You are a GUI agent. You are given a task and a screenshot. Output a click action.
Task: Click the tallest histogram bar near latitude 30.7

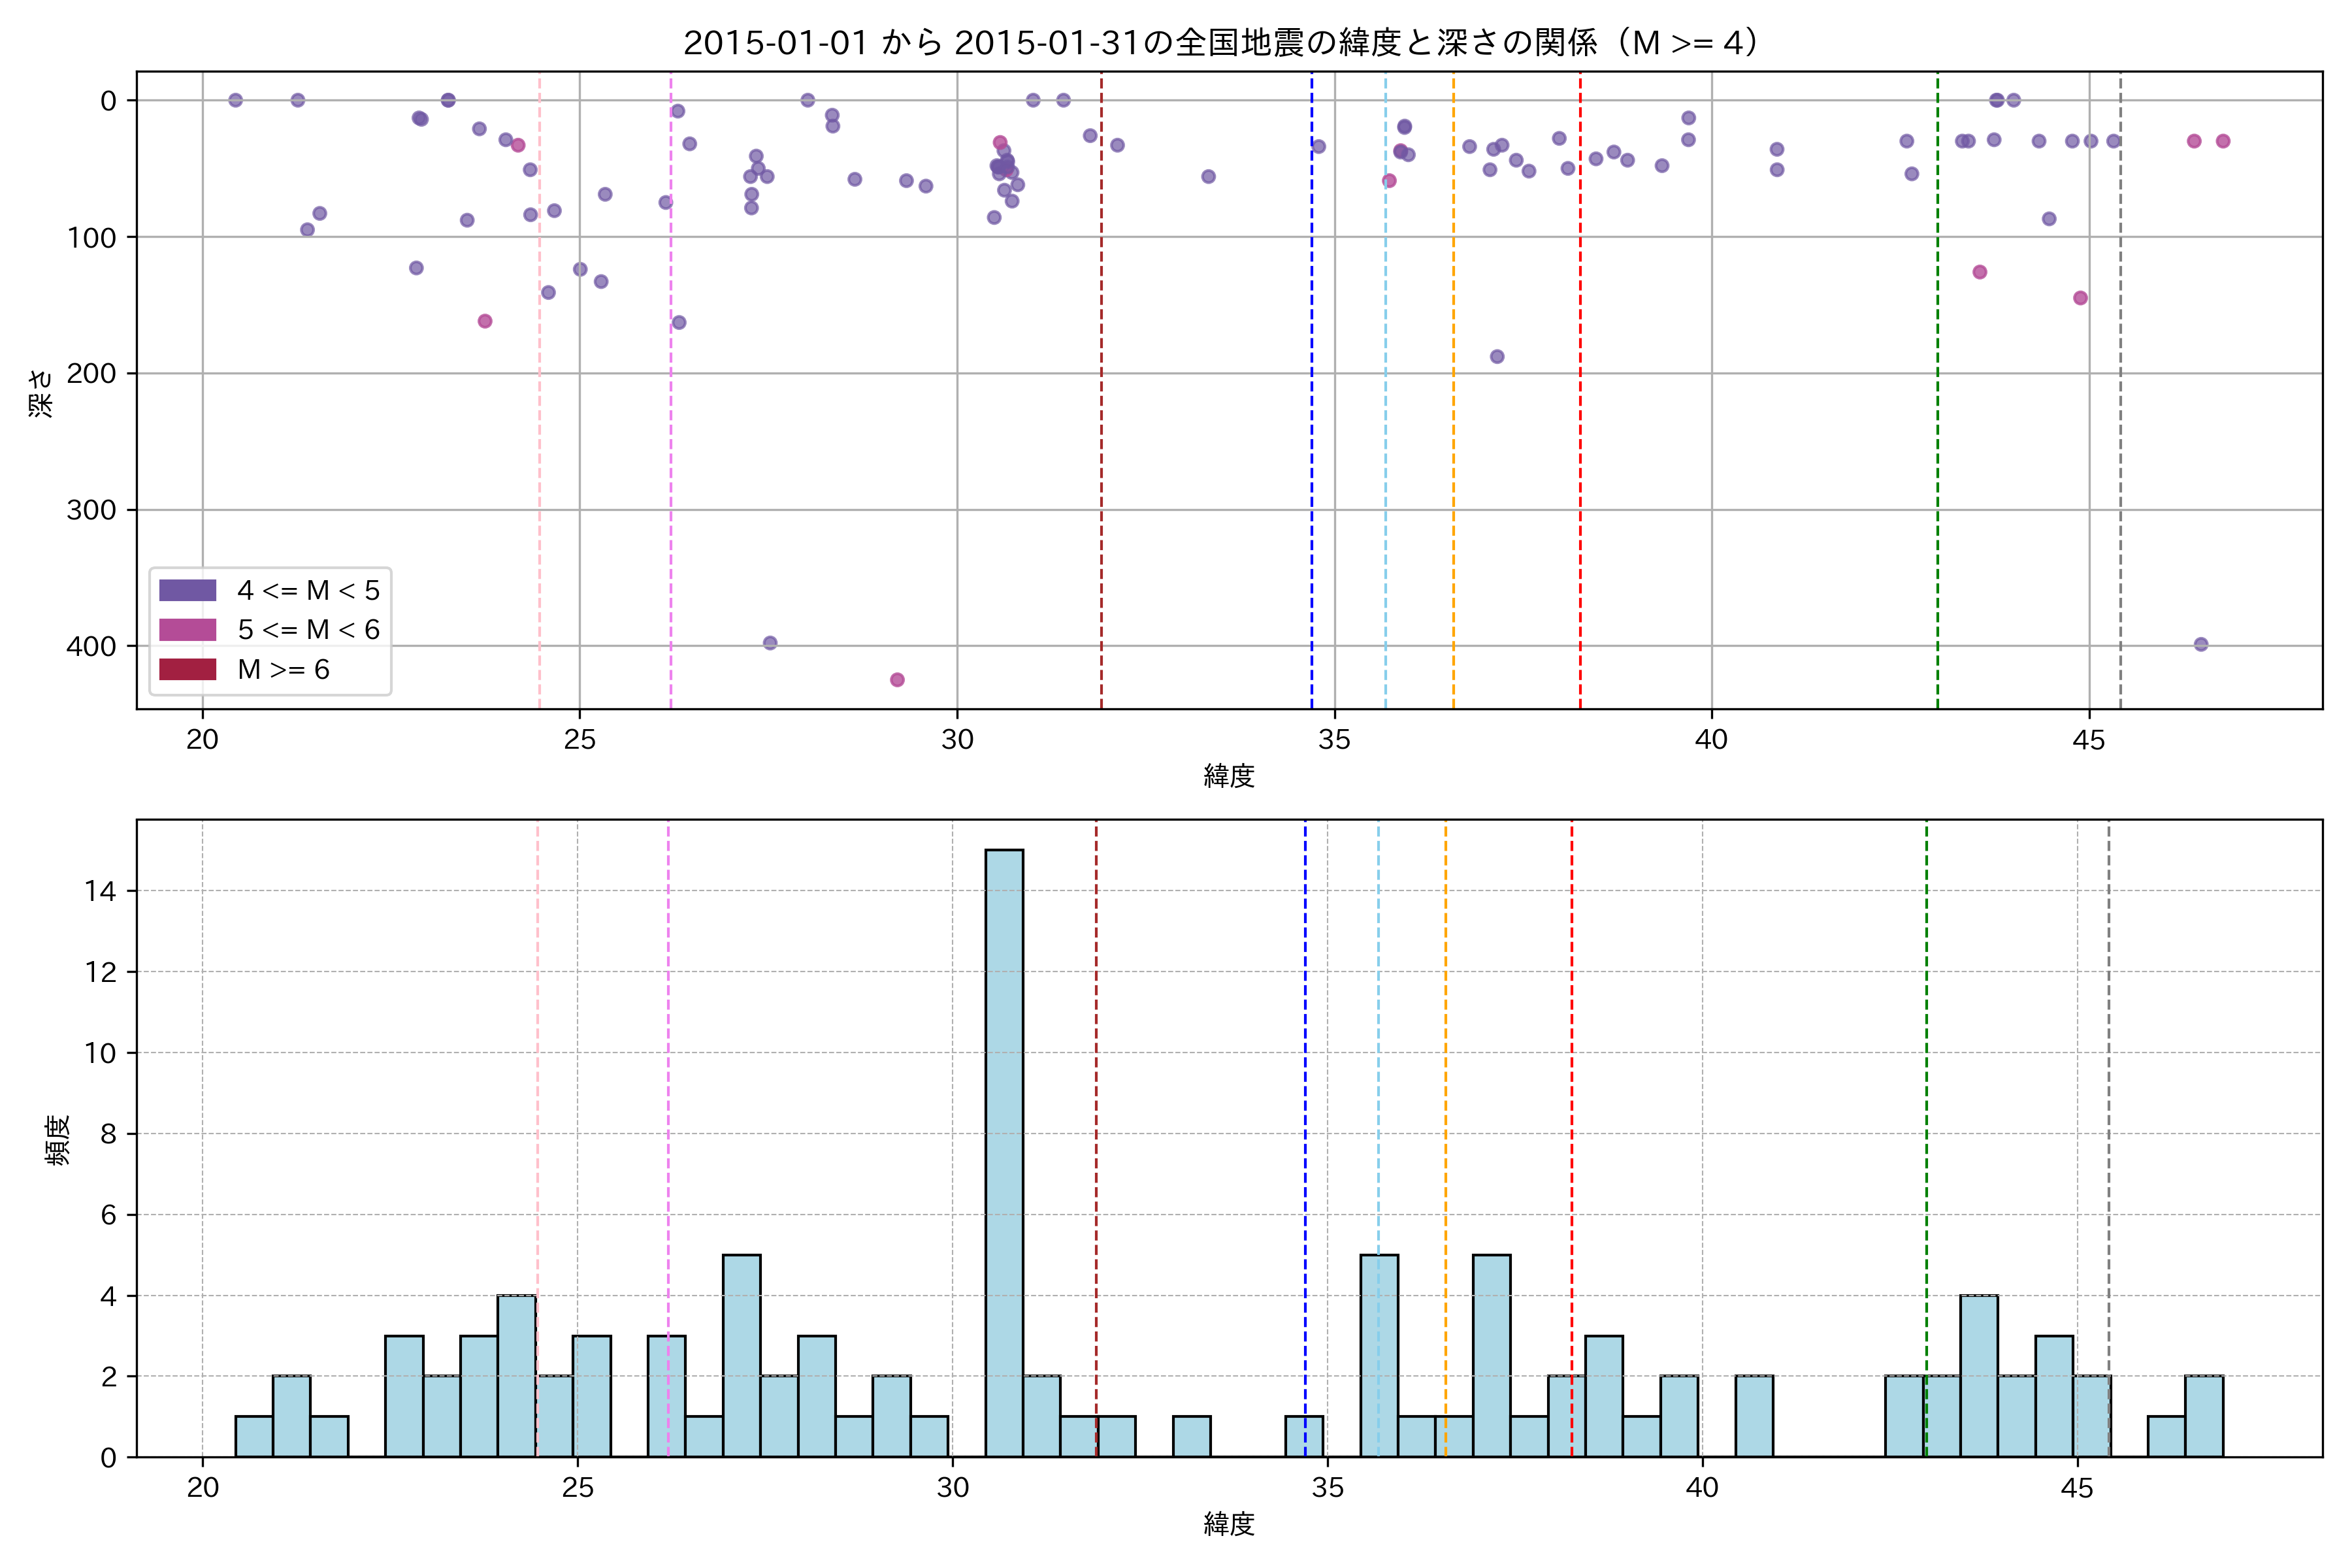pos(1004,1152)
